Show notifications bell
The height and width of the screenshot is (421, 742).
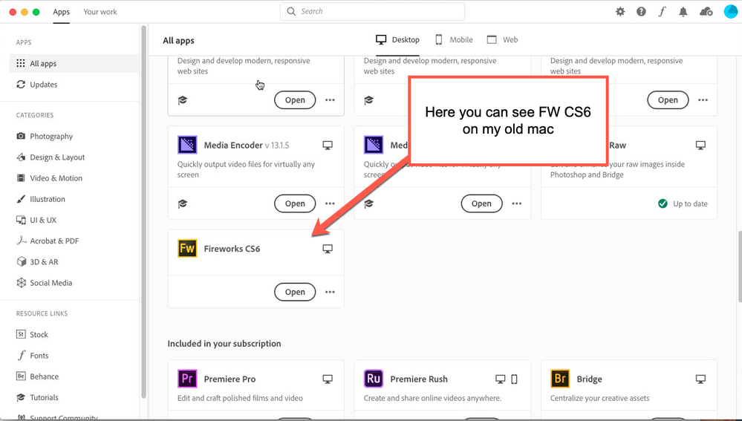click(683, 12)
